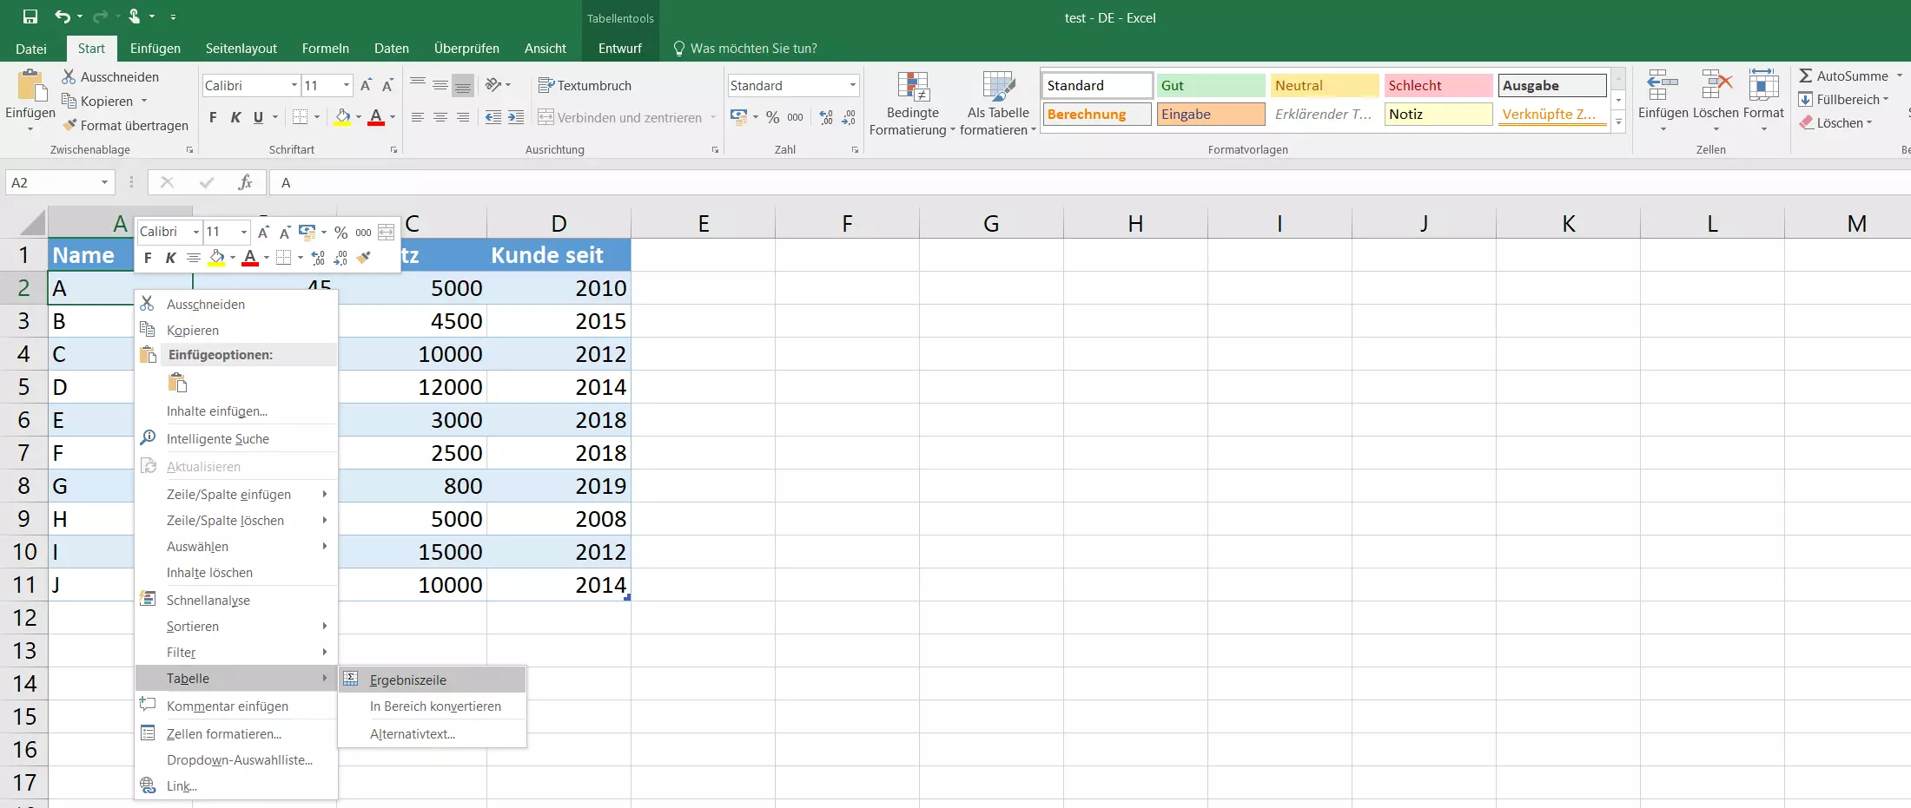
Task: Open mini toolbar font dropdown
Action: (x=196, y=232)
